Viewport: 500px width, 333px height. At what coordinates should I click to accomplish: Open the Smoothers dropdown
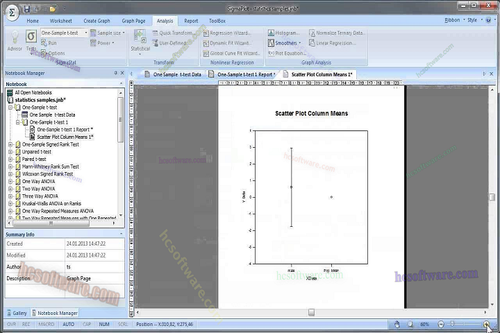tap(285, 43)
